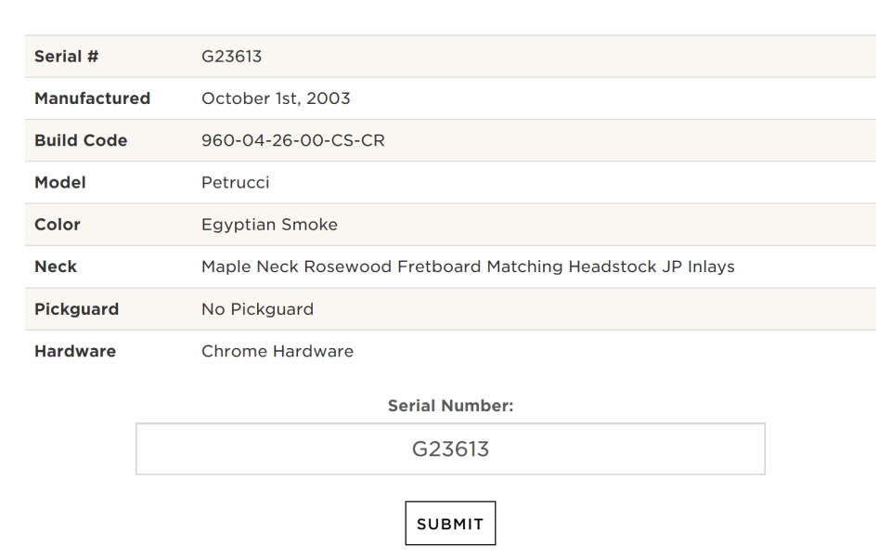Focus the Serial Number input field

[450, 448]
